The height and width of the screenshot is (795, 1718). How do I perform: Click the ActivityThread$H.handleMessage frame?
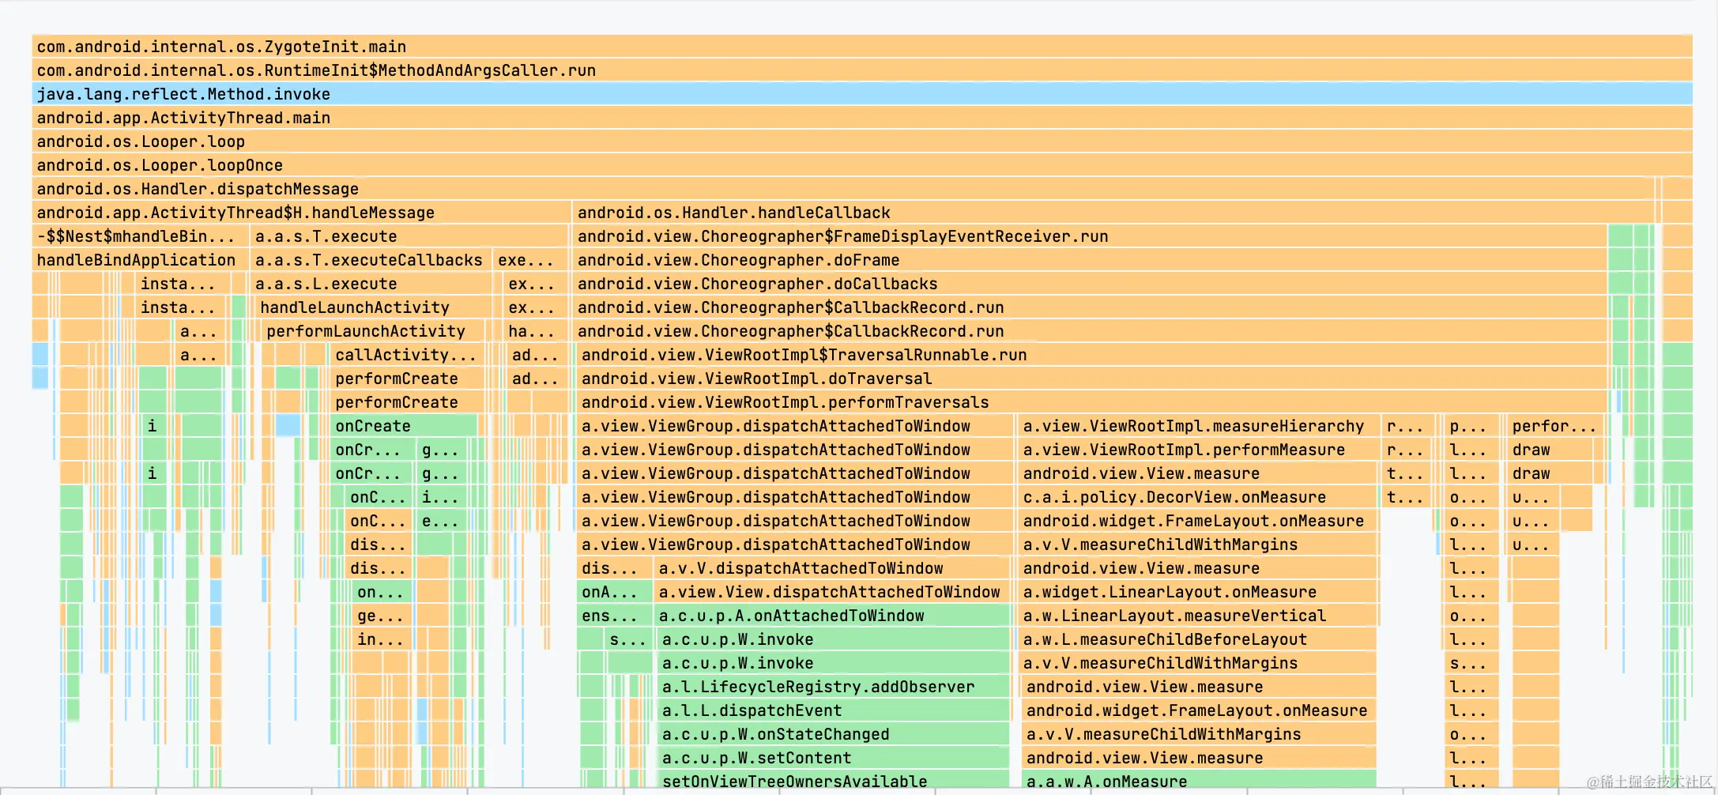[301, 213]
